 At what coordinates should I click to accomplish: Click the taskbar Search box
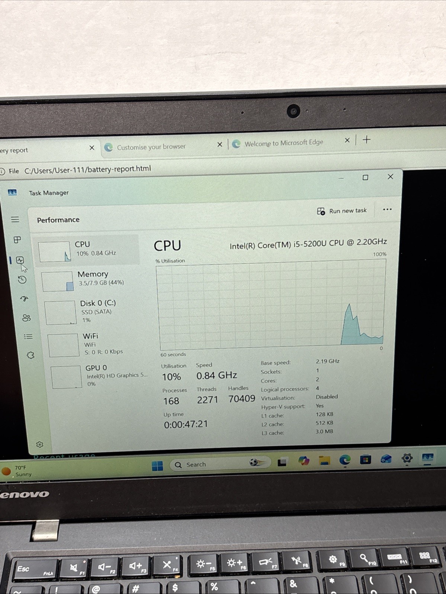(219, 464)
